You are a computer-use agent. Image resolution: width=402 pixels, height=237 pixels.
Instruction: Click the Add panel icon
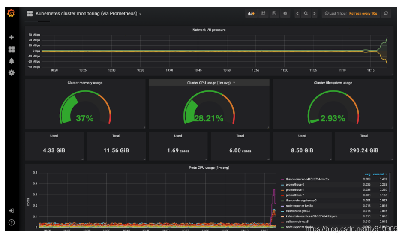pos(251,14)
